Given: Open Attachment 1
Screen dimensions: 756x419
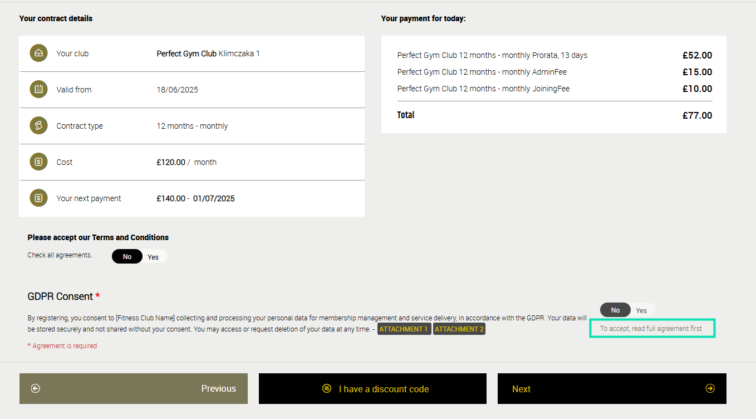Looking at the screenshot, I should [x=404, y=329].
